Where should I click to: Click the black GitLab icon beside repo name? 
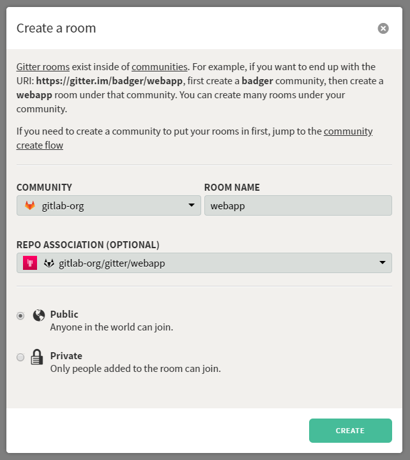click(49, 263)
